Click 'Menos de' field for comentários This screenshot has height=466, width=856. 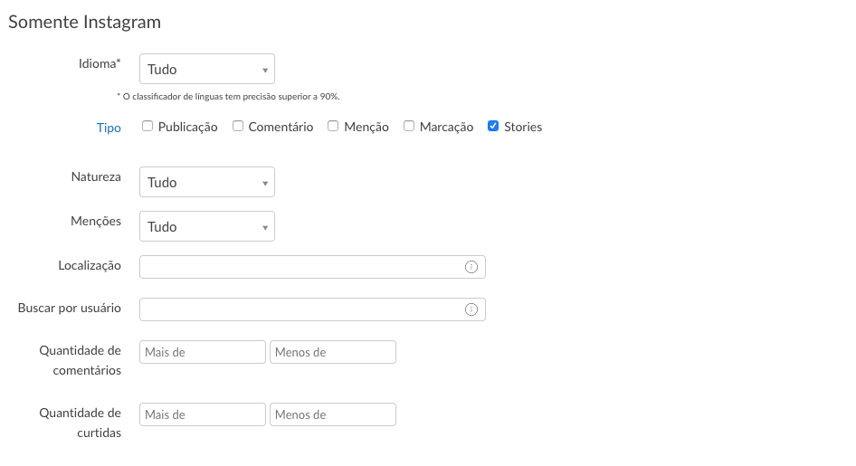(x=333, y=352)
